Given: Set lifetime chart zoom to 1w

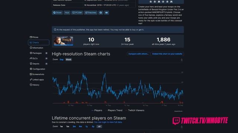Looking at the screenshot, I should point(61,126).
